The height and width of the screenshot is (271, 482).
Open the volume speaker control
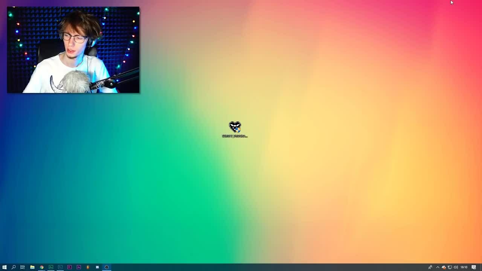[x=456, y=267]
